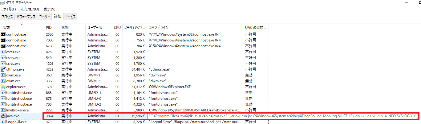Sort by the メモリ column header
421x124 pixels.
(135, 28)
